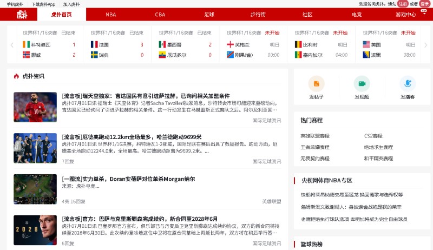Open the 绝地求生赛程 schedule link
The image size is (433, 250).
coord(378,147)
